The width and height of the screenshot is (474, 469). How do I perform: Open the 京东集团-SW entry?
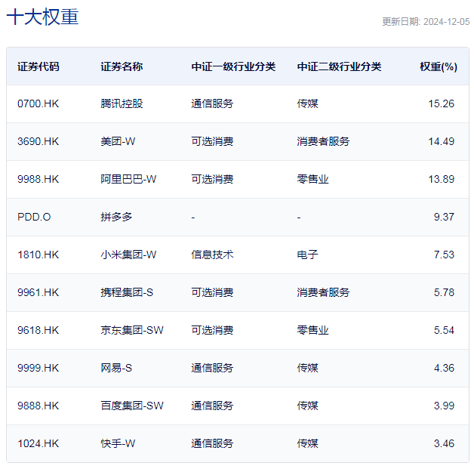131,330
